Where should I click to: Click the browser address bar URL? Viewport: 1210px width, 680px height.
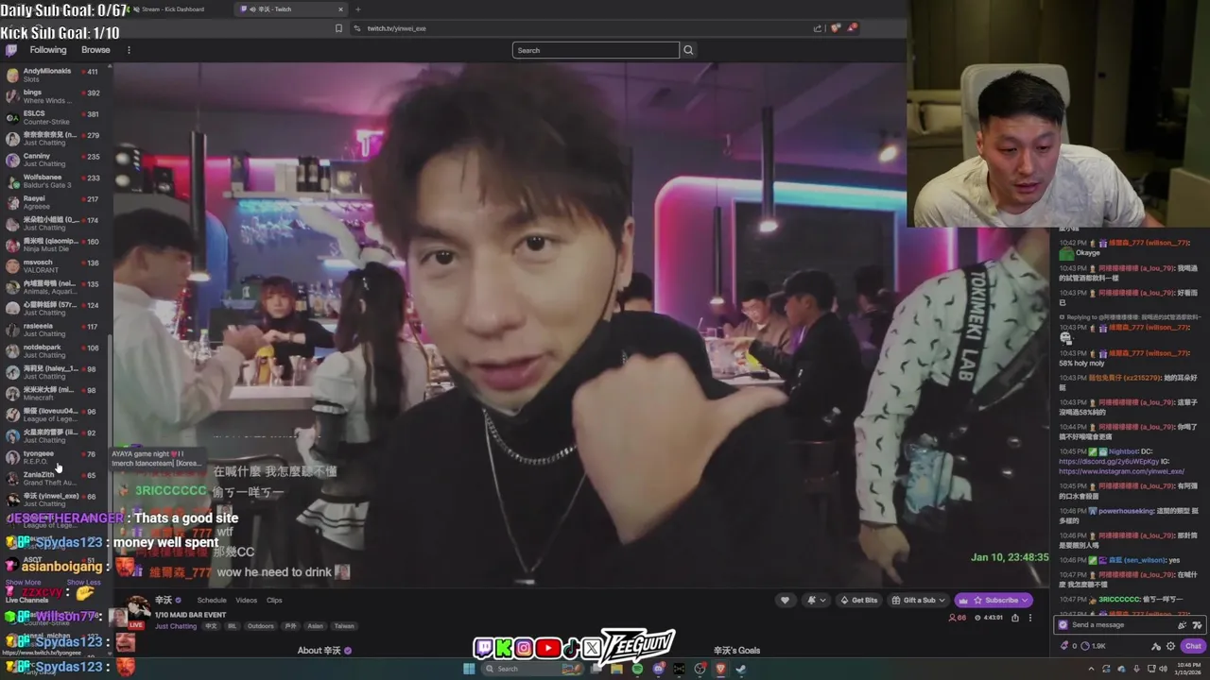coord(396,28)
